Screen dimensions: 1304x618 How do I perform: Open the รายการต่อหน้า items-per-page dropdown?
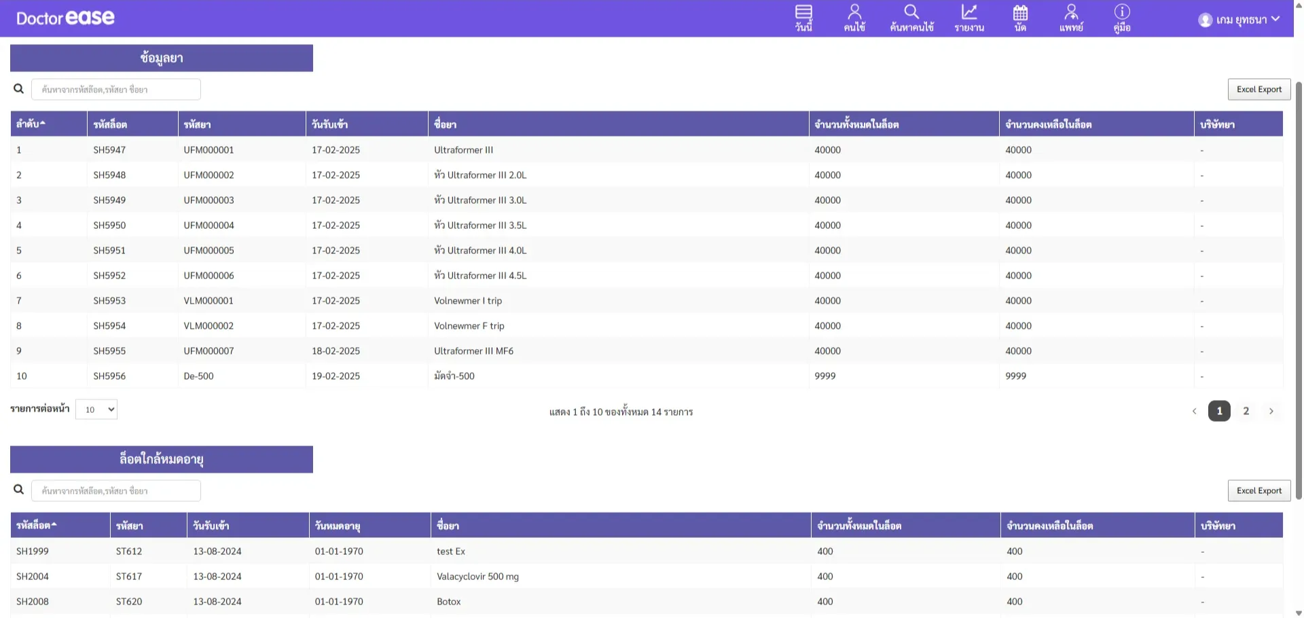(x=96, y=410)
